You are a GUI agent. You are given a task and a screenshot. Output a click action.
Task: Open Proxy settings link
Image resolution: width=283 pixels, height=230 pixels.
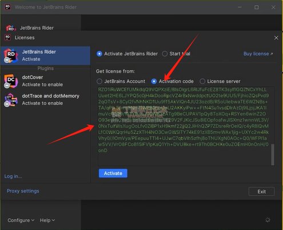click(23, 191)
